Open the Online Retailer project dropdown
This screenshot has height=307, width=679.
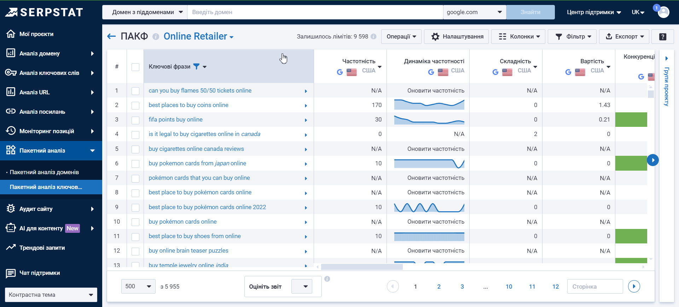pos(198,36)
